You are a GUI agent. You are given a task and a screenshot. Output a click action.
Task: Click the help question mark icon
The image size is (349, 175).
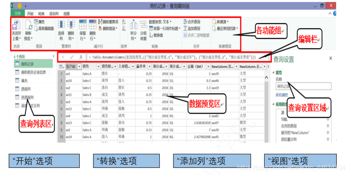(x=335, y=13)
